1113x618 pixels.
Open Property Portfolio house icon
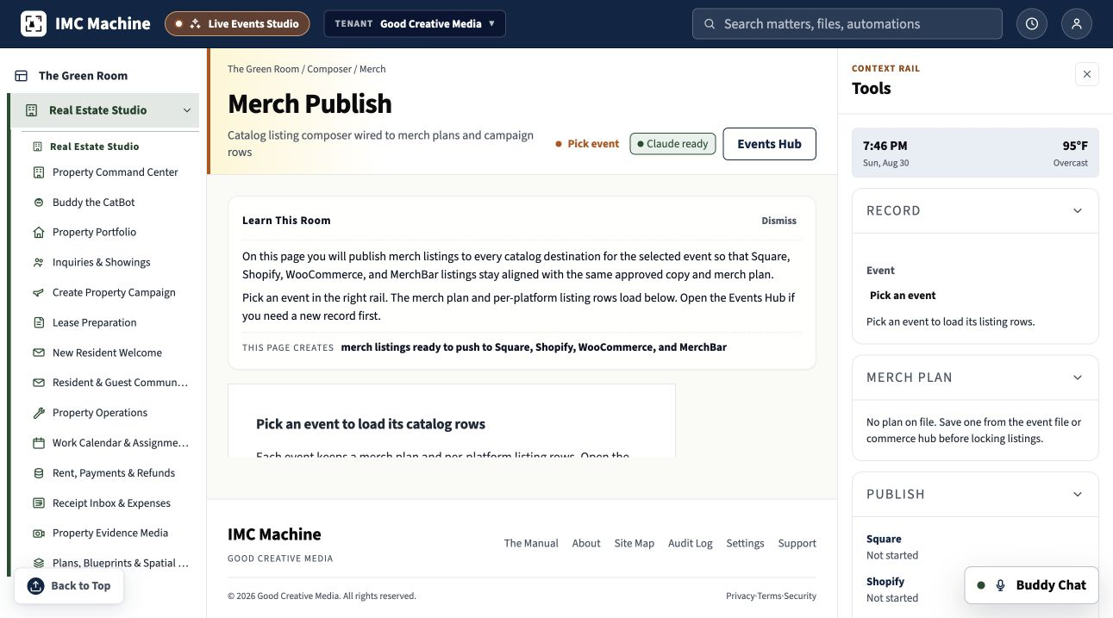[39, 233]
